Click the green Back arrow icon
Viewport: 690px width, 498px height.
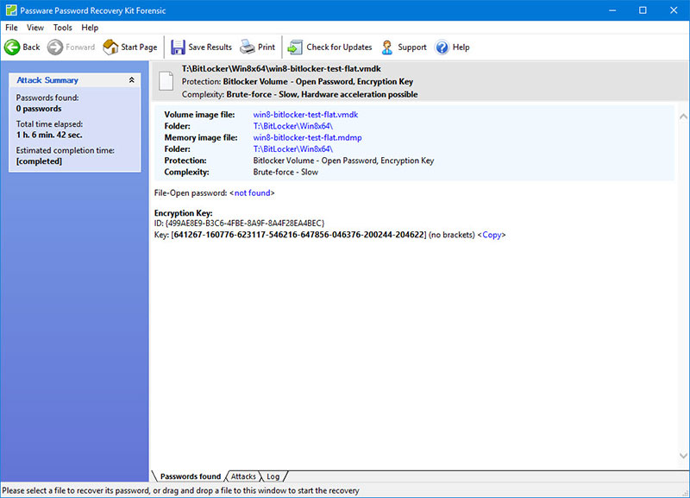tap(12, 47)
